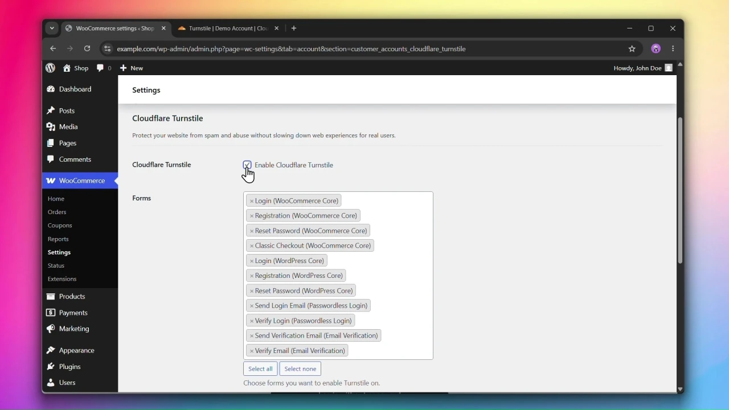Go to WooCommerce Status submenu
The image size is (729, 410).
tap(56, 266)
